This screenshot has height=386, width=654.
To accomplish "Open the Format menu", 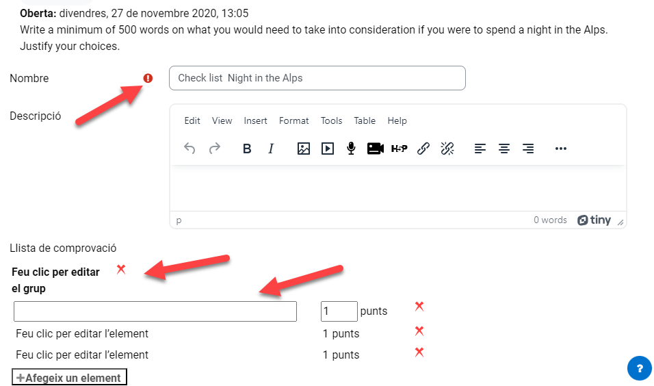I will click(294, 120).
